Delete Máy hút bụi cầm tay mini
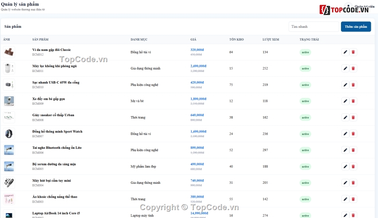 coord(353,183)
